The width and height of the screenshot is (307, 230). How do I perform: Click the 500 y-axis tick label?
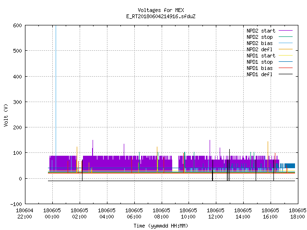(17, 51)
